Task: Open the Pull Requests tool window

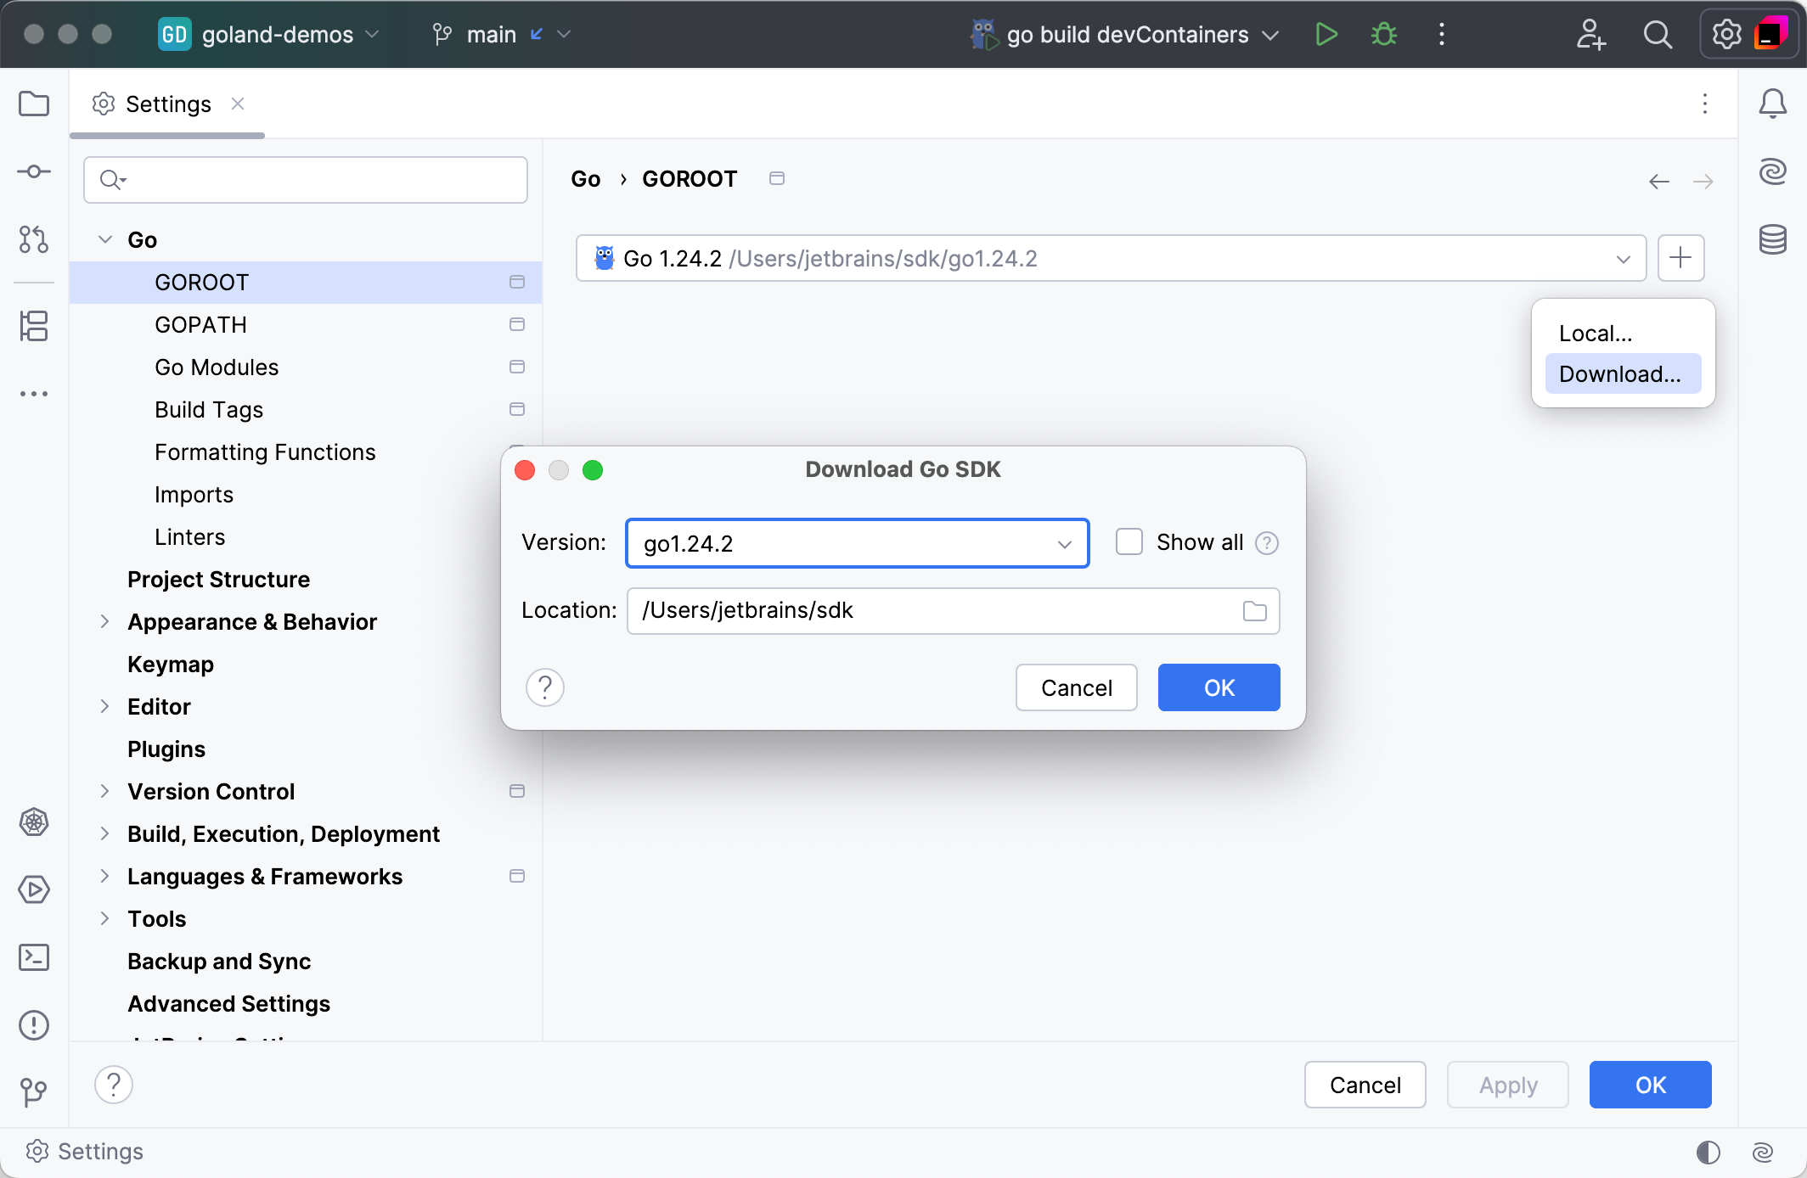Action: pyautogui.click(x=34, y=240)
